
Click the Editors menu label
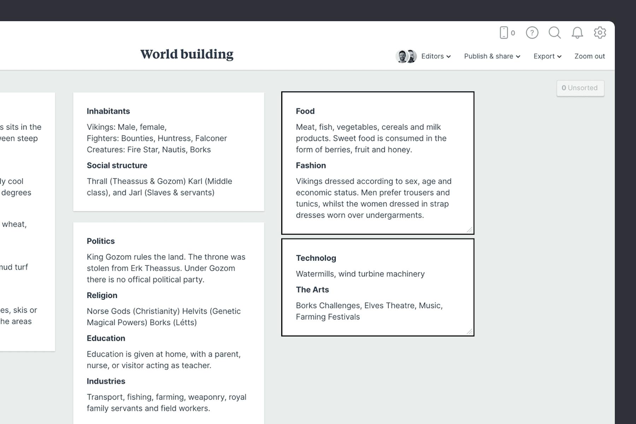(x=432, y=56)
